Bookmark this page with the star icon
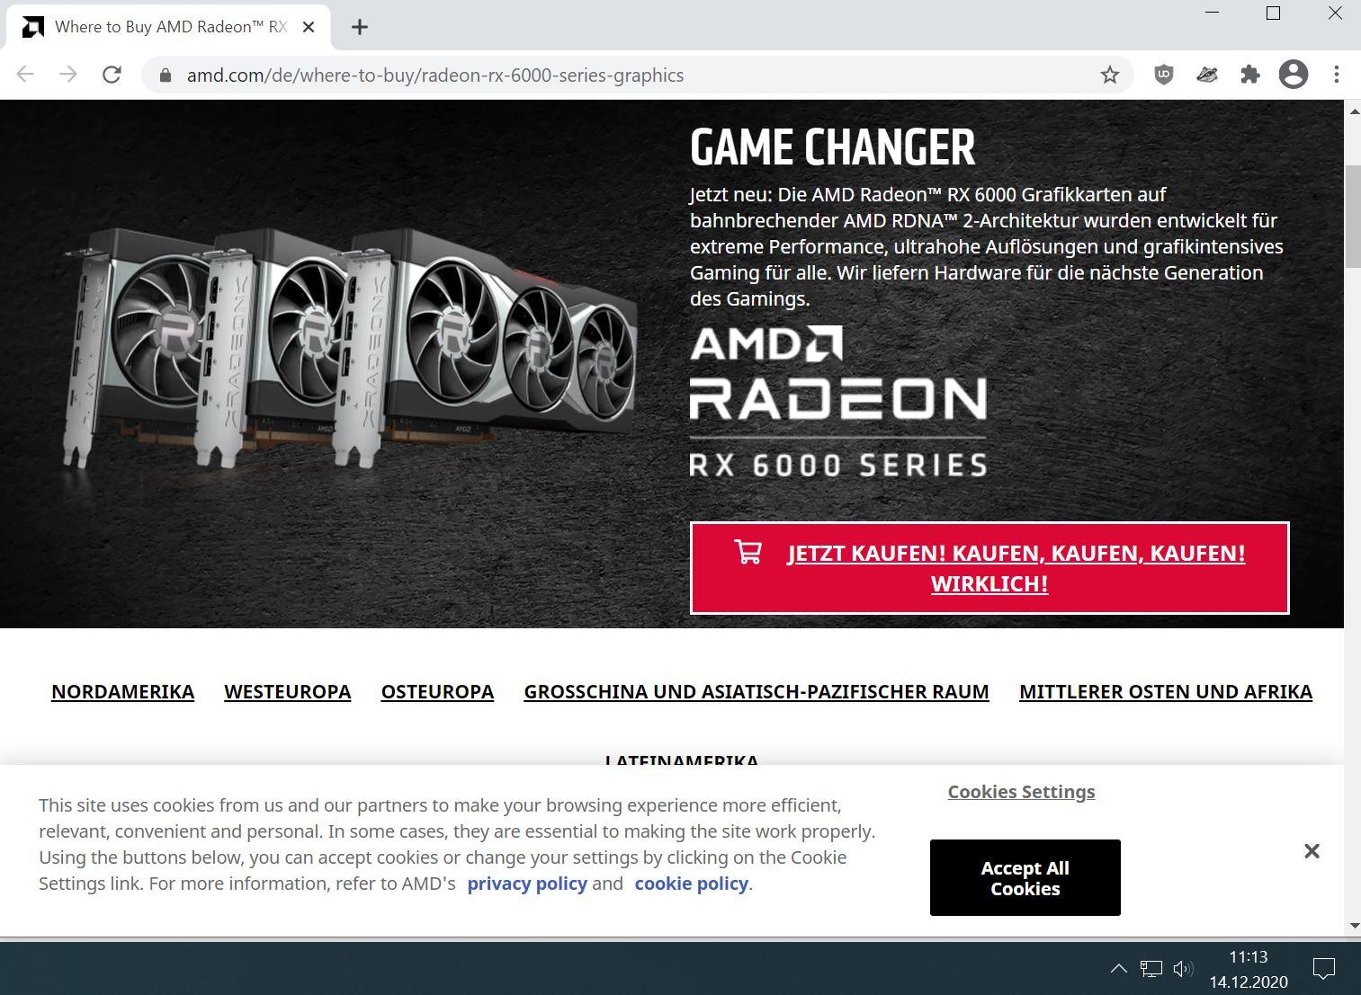This screenshot has height=995, width=1361. click(1109, 75)
